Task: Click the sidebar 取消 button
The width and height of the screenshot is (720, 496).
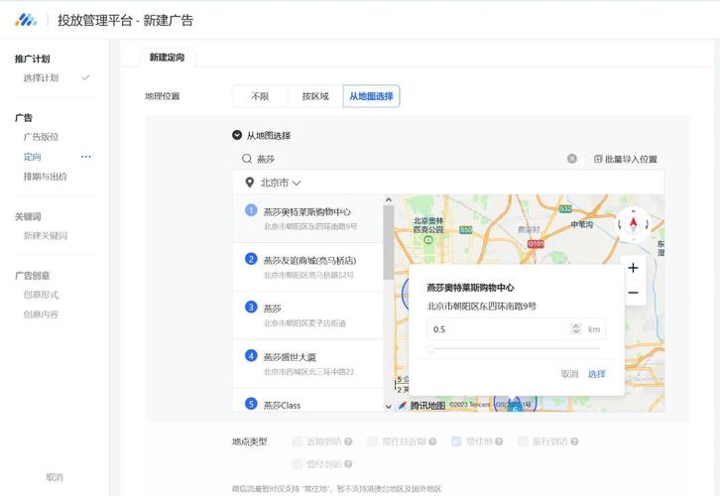Action: pos(55,477)
